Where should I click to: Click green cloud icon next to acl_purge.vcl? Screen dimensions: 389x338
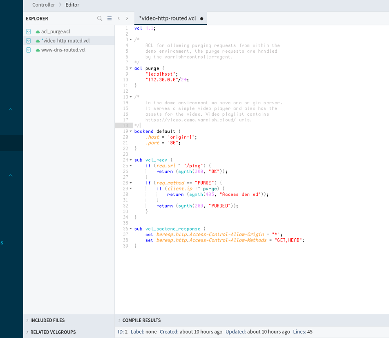(38, 32)
